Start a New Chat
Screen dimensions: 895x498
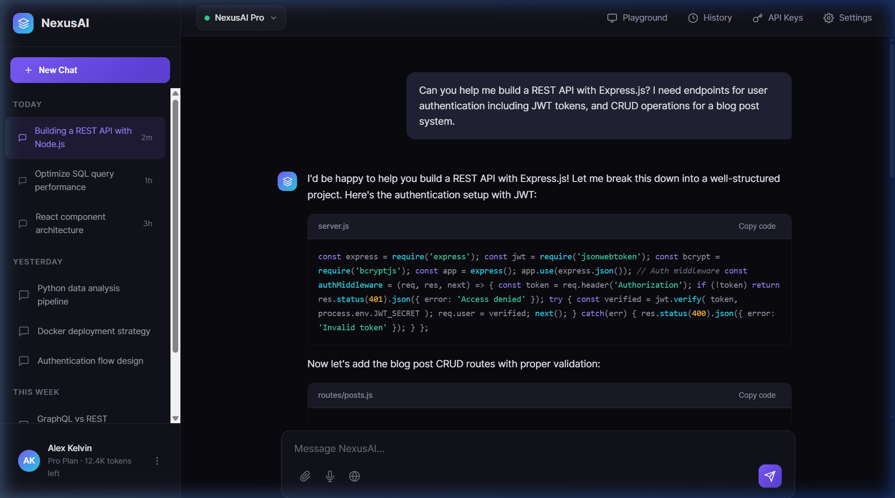tap(90, 70)
